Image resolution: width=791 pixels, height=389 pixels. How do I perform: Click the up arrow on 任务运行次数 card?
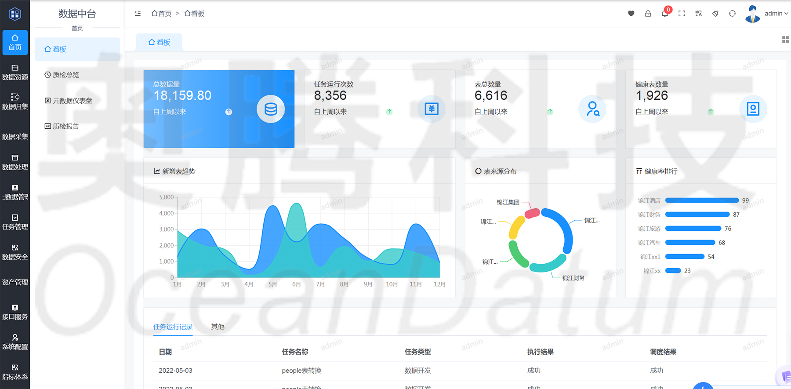(x=389, y=112)
